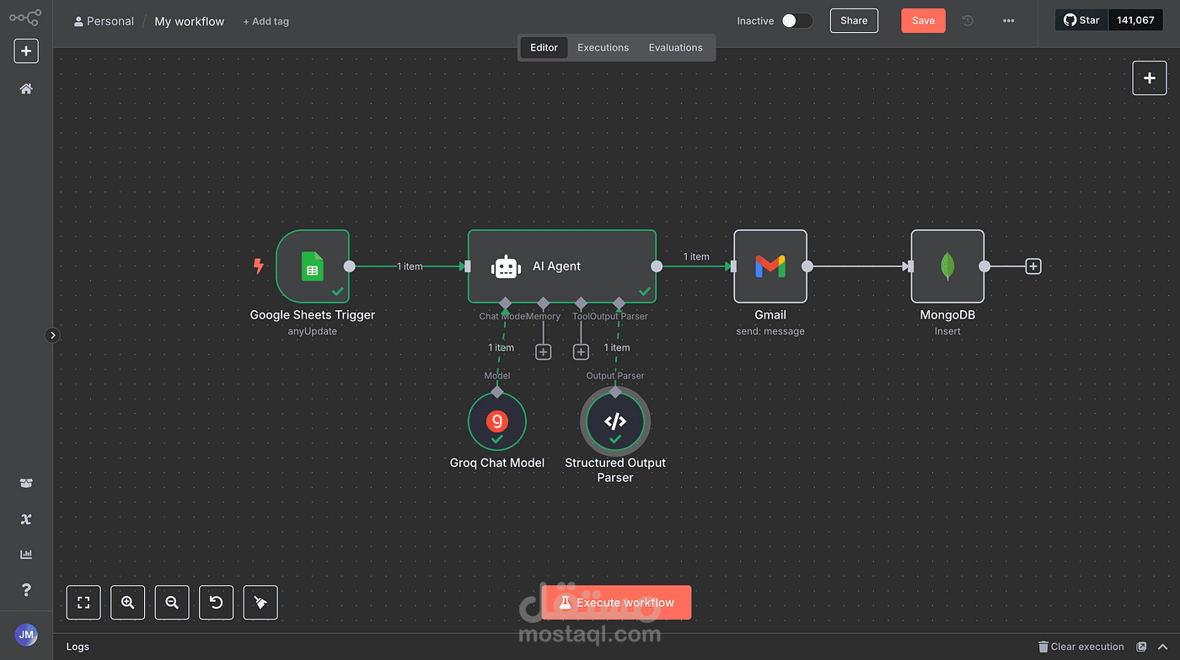Open the Templates box icon in sidebar

point(26,484)
